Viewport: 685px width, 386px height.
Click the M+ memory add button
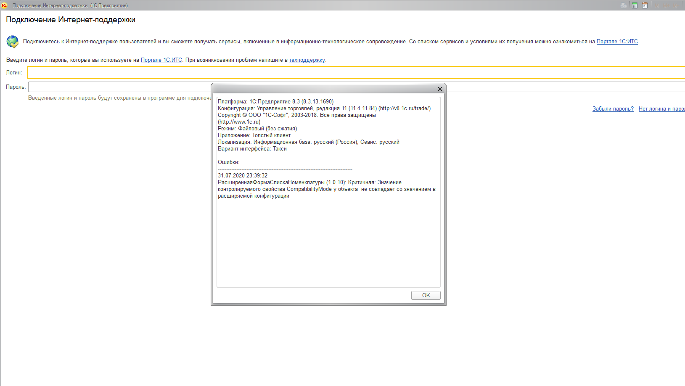(666, 5)
